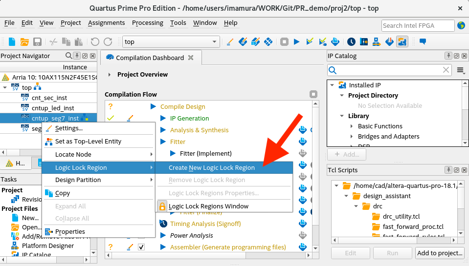Click the Paste clipboard toolbar icon
The image size is (469, 266).
pos(78,41)
